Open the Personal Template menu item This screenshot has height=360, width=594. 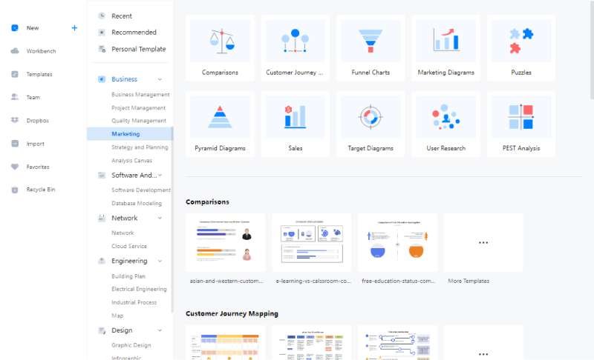139,49
